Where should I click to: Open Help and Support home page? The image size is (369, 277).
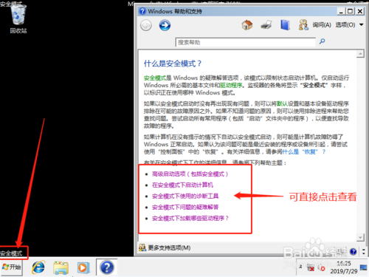pos(247,25)
